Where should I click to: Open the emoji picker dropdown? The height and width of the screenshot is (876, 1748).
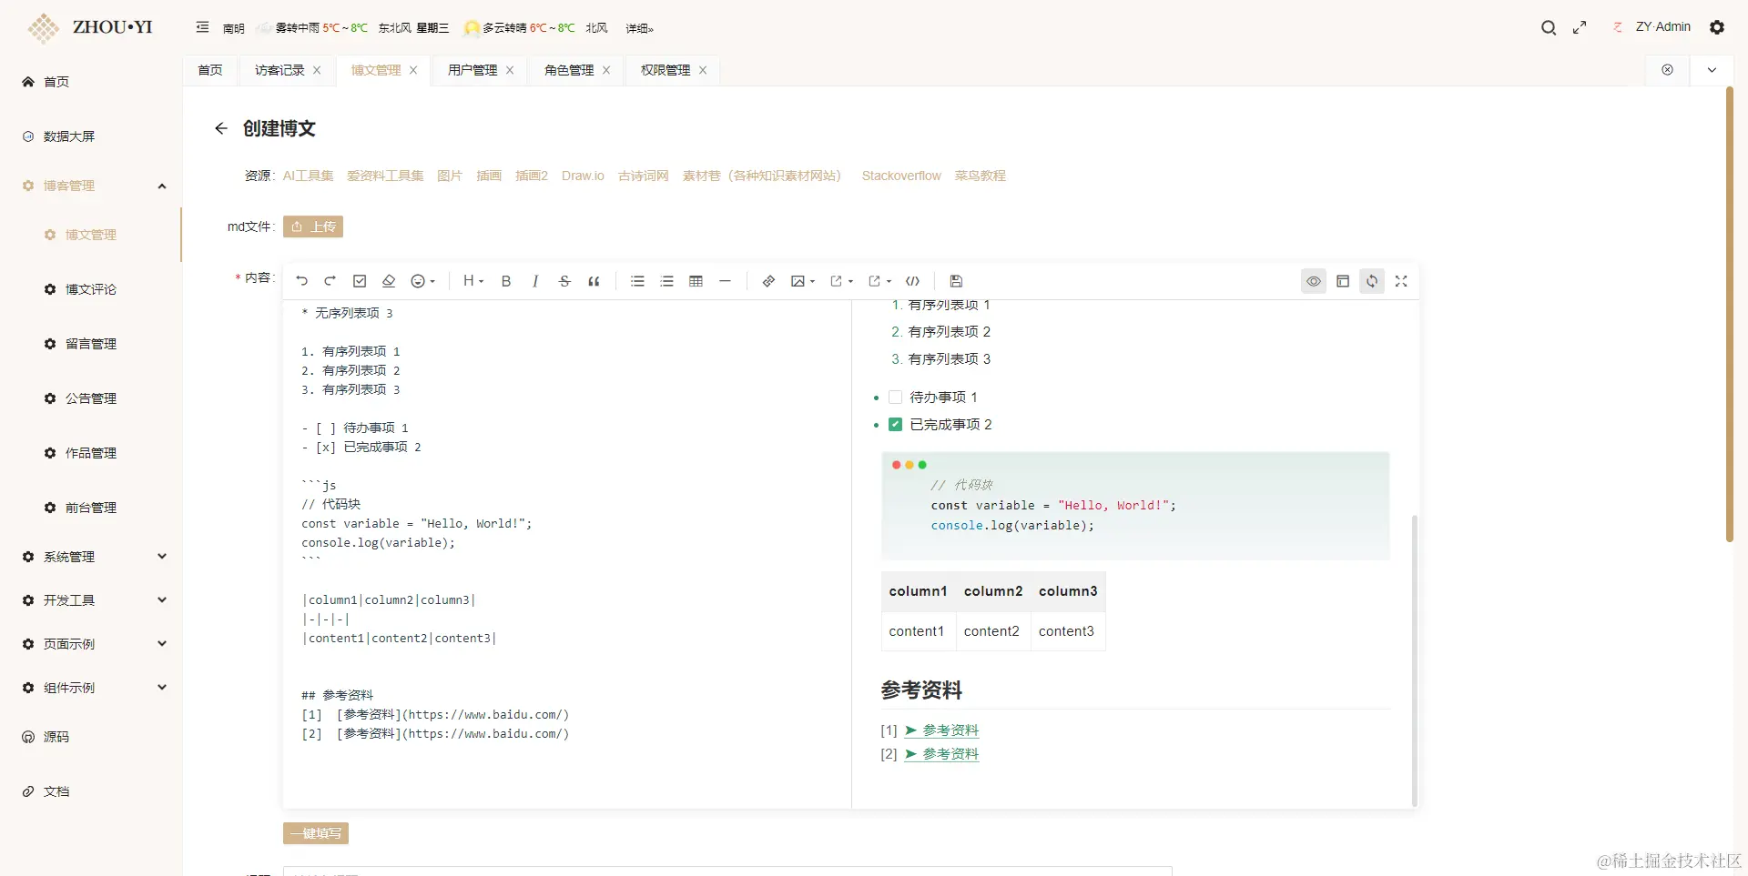423,281
